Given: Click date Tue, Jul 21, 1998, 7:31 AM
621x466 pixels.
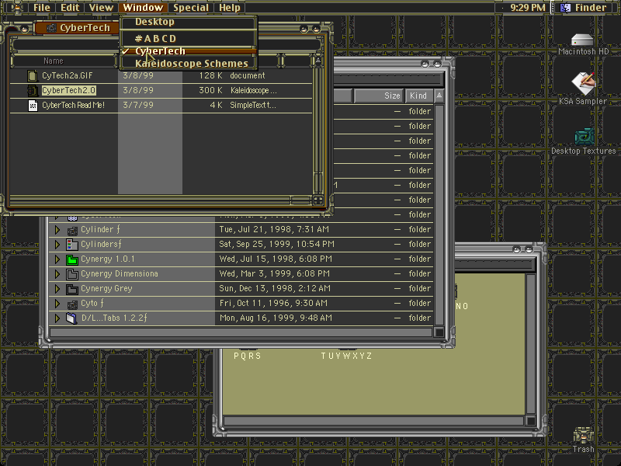Looking at the screenshot, I should 274,229.
